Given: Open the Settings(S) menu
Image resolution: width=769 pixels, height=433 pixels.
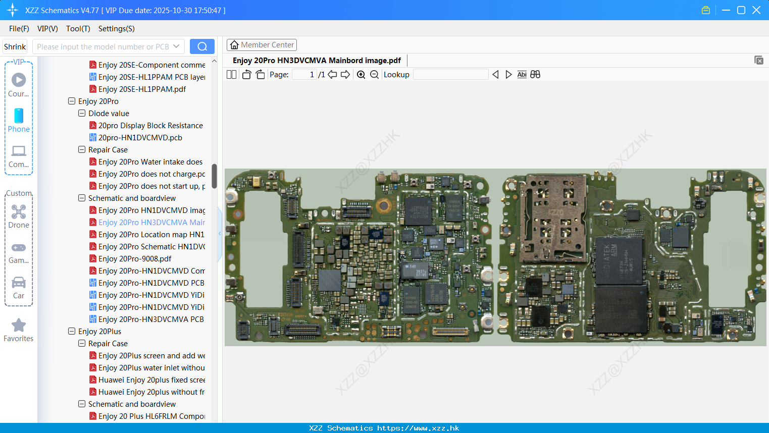Looking at the screenshot, I should [117, 28].
